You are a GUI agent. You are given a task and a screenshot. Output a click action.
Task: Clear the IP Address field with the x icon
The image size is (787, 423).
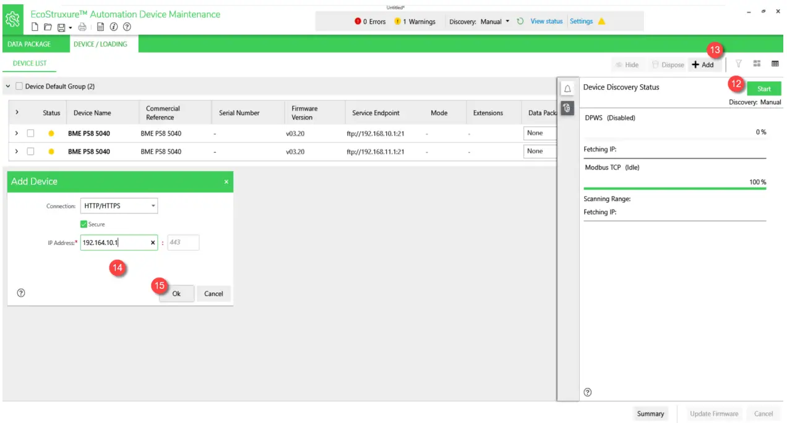point(153,243)
